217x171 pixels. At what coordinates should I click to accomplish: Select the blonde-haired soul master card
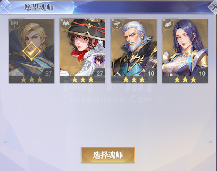[x=31, y=51]
